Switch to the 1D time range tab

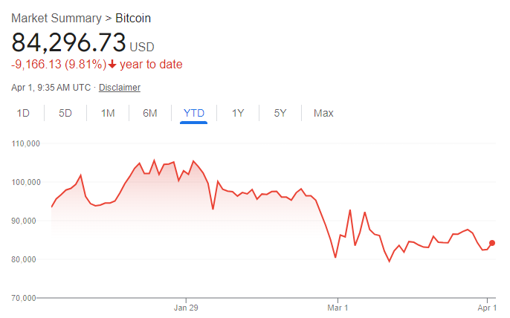coord(23,113)
